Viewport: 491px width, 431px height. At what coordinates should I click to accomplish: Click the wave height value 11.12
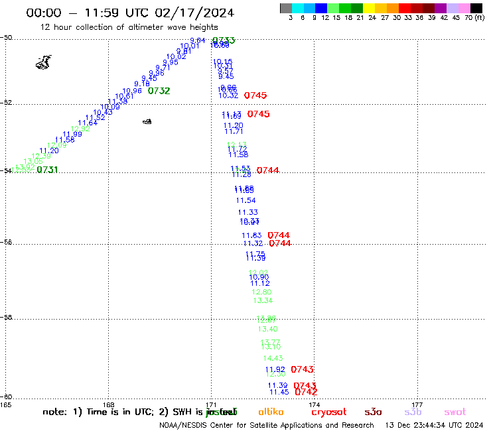[x=260, y=283]
